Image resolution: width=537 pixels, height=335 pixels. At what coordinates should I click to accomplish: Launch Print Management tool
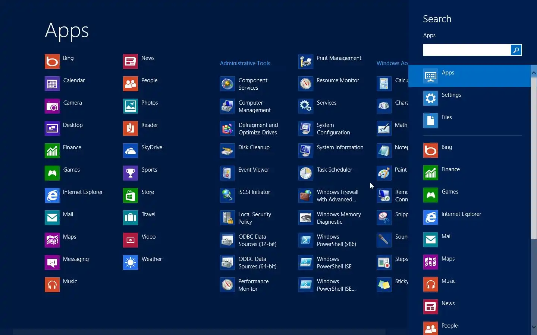click(306, 61)
